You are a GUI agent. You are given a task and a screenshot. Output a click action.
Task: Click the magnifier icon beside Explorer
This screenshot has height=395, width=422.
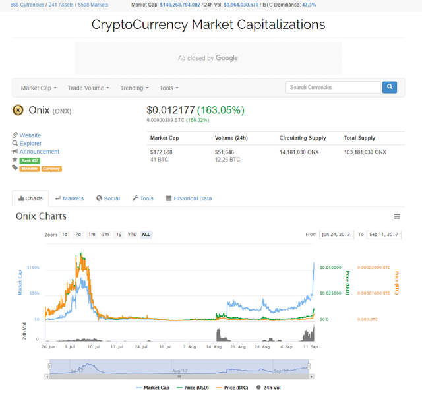click(15, 143)
